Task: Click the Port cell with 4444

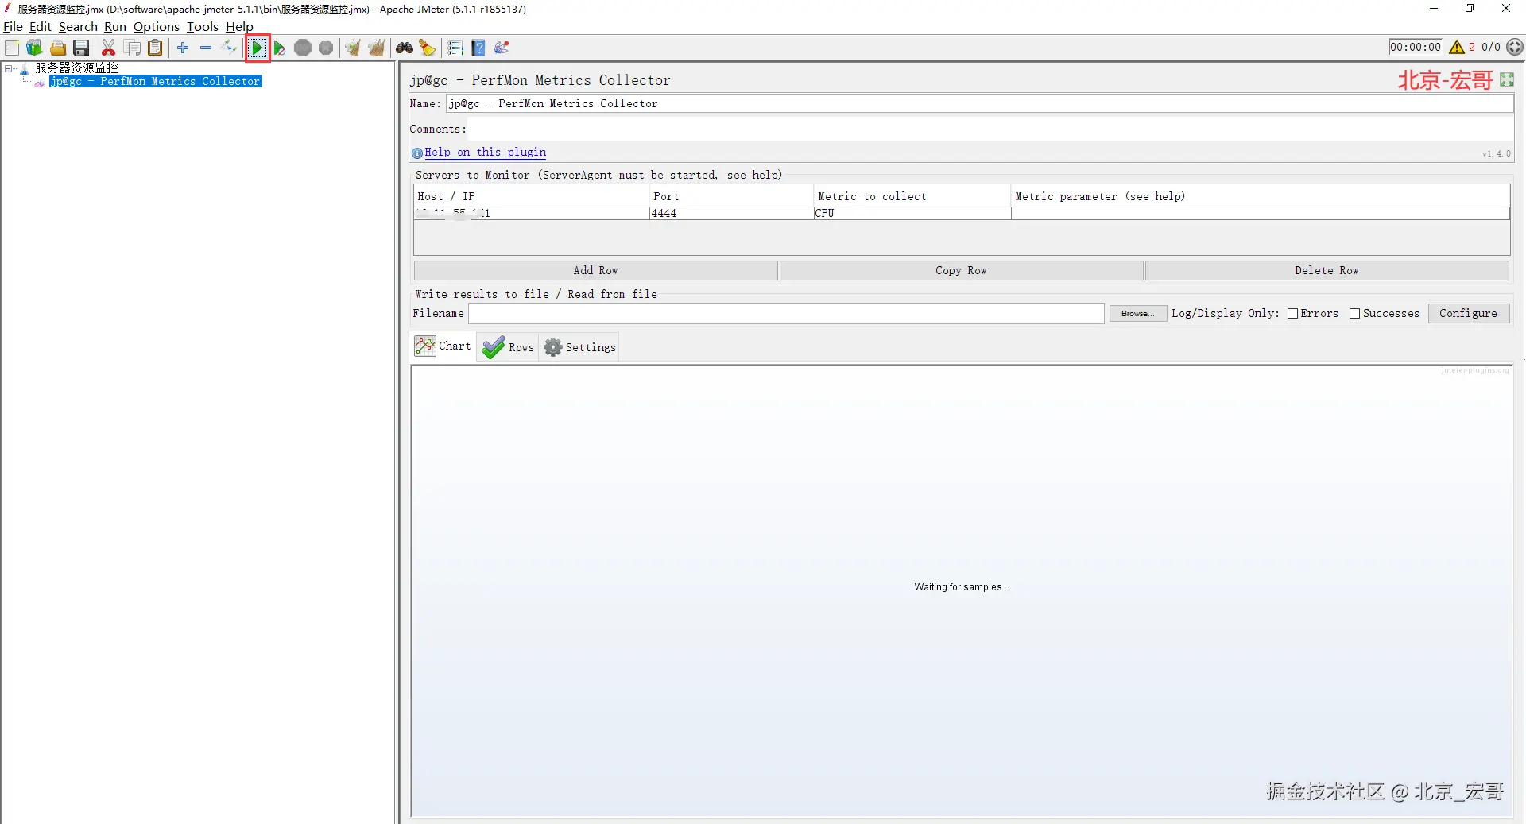Action: [x=731, y=214]
